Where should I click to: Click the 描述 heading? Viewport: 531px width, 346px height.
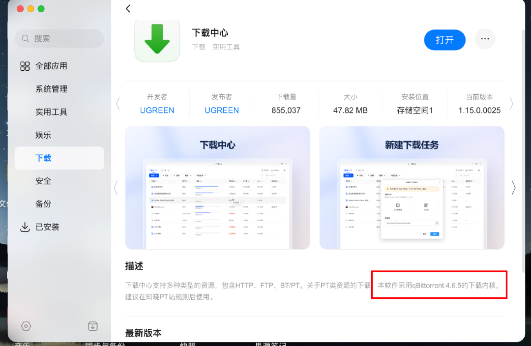pyautogui.click(x=134, y=266)
